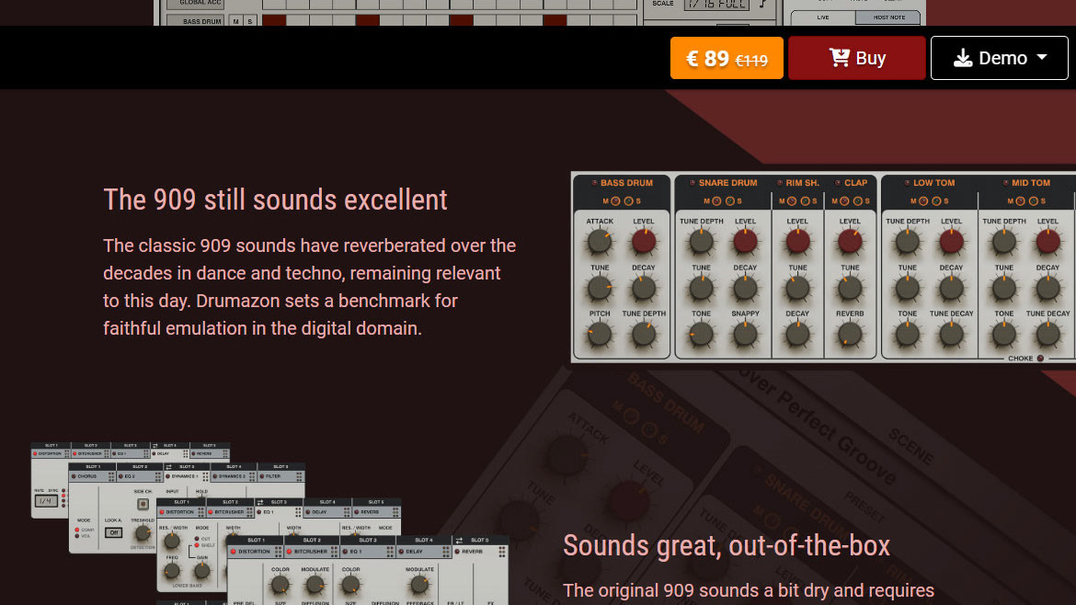Screen dimensions: 1076x605
Task: Click the Low Tom Tune Decay knob
Action: (951, 335)
